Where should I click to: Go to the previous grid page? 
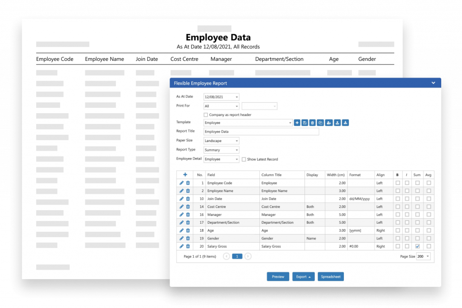pos(226,257)
